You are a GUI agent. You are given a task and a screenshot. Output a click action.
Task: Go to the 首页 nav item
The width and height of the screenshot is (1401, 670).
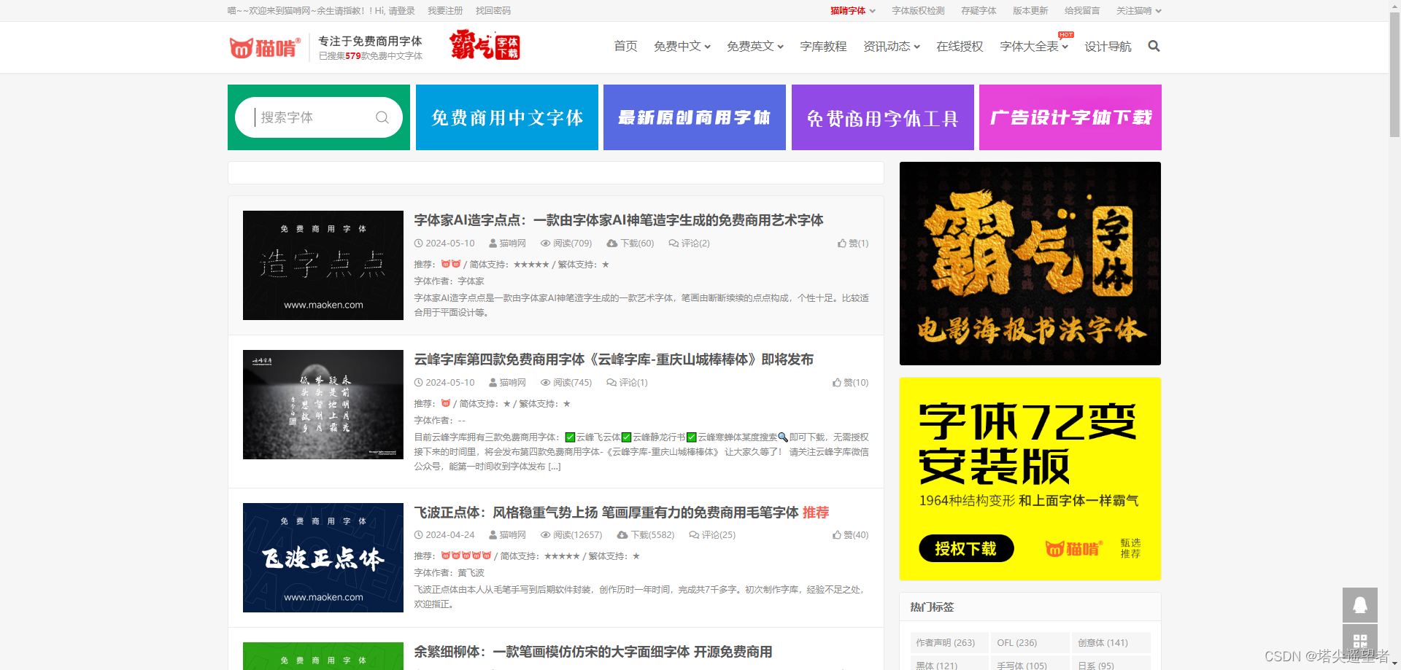tap(625, 46)
